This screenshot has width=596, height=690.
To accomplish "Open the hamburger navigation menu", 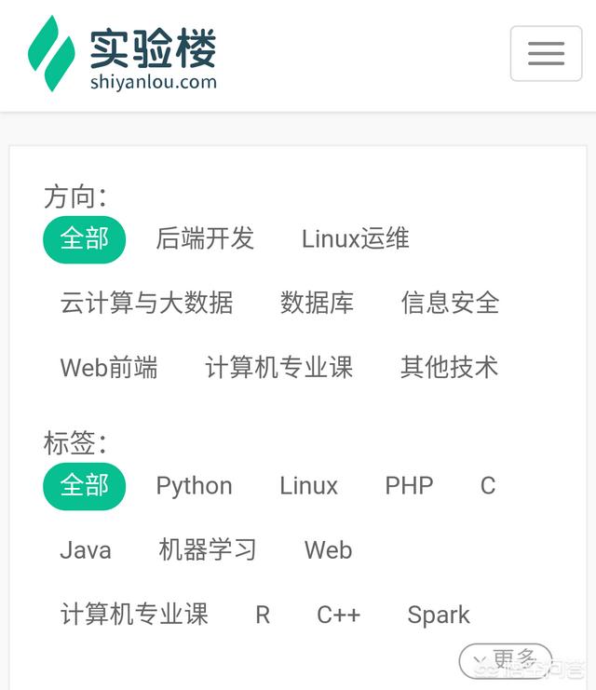I will tap(546, 53).
